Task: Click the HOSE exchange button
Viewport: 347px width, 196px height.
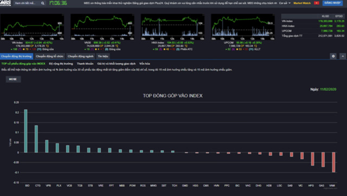Action: [x=13, y=79]
